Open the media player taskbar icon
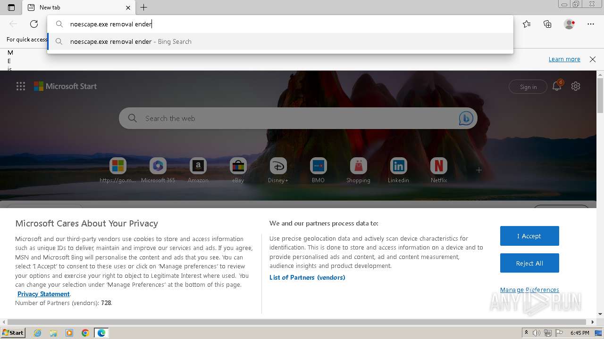 coord(69,333)
